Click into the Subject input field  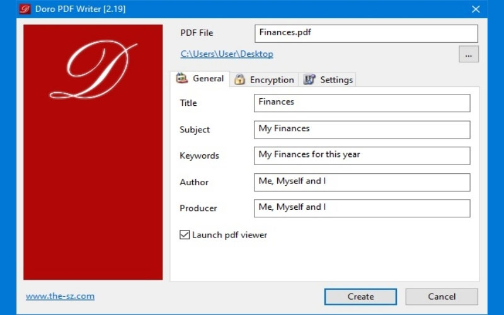click(x=362, y=130)
